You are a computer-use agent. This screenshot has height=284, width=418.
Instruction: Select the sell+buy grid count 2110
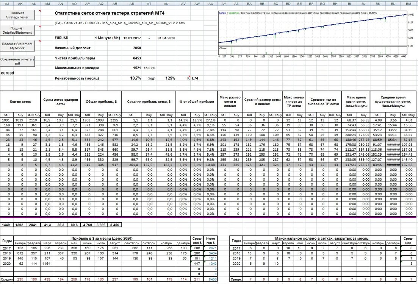34,120
